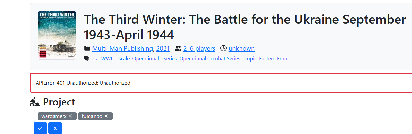Image resolution: width=412 pixels, height=134 pixels.
Task: Open the 2–6 players link
Action: coord(199,48)
